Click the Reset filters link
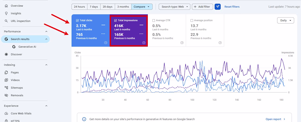The height and width of the screenshot is (122, 301). 232,7
